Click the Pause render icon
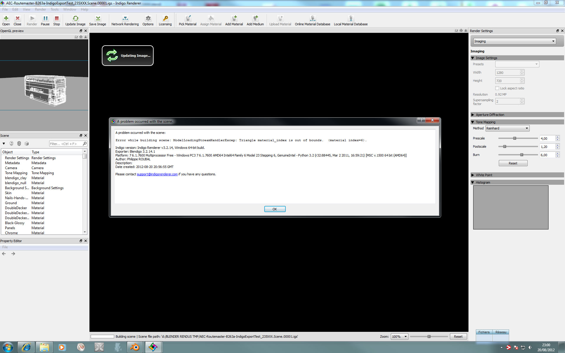Screen dimensions: 565x353 tap(45, 20)
